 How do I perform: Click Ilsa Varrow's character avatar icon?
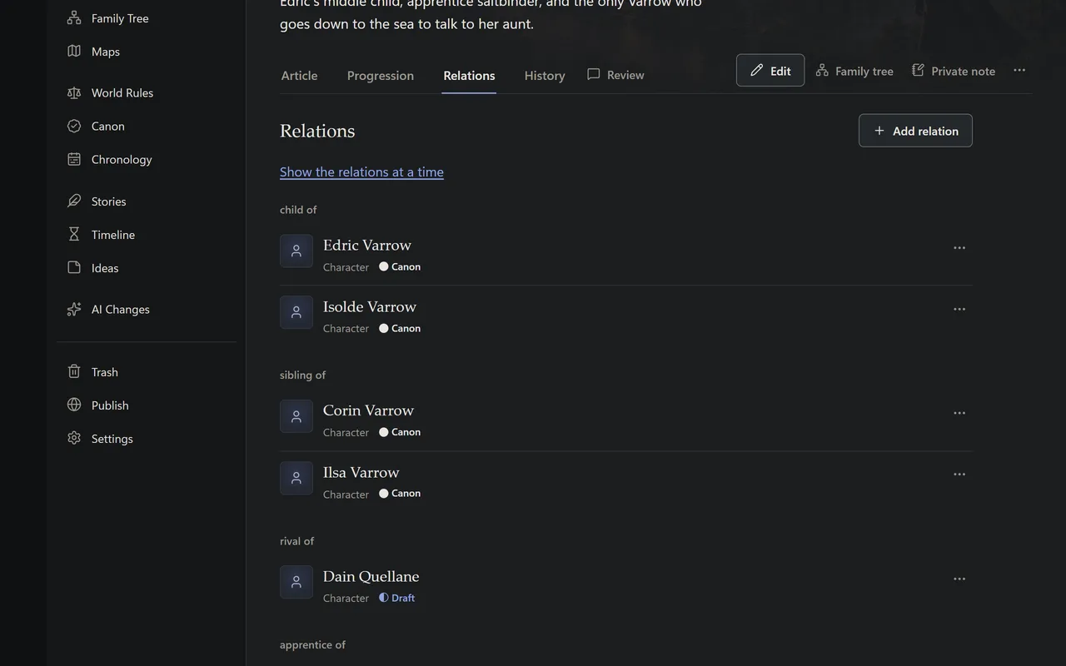[x=296, y=478]
